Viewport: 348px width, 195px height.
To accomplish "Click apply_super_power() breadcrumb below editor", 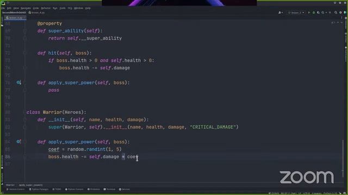I will tap(30, 185).
